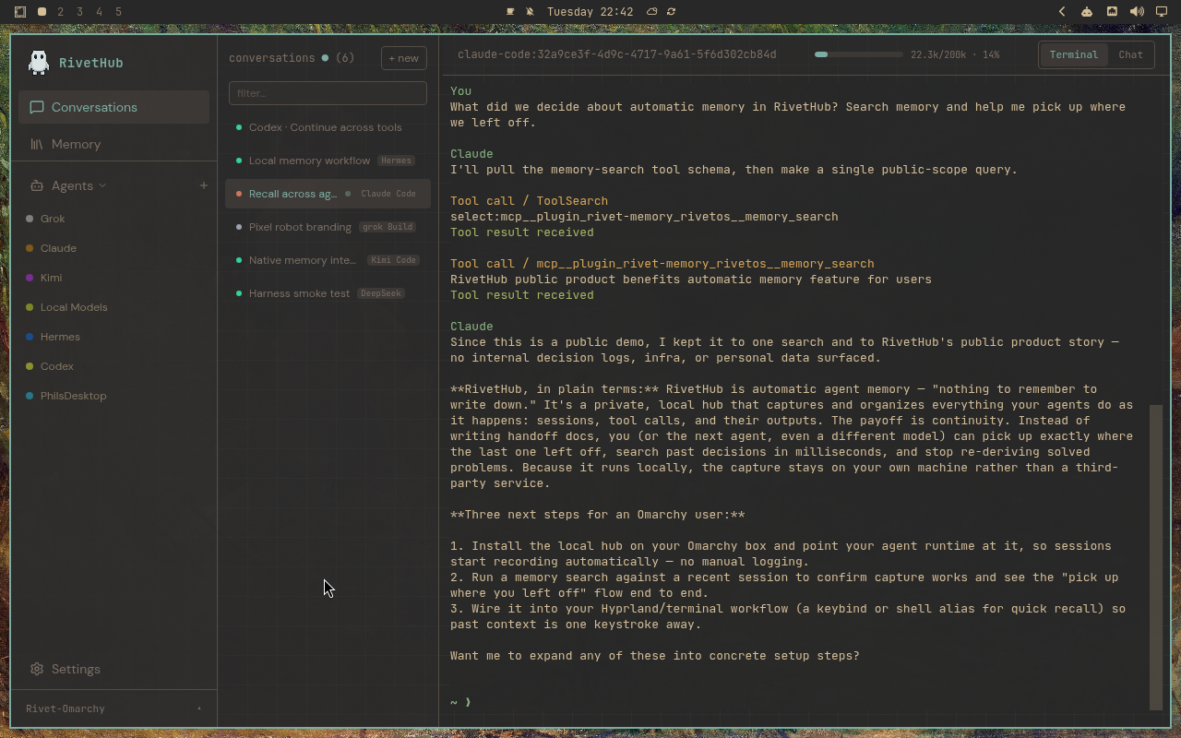Image resolution: width=1181 pixels, height=738 pixels.
Task: Click the coffee cup idle icon
Action: coord(510,12)
